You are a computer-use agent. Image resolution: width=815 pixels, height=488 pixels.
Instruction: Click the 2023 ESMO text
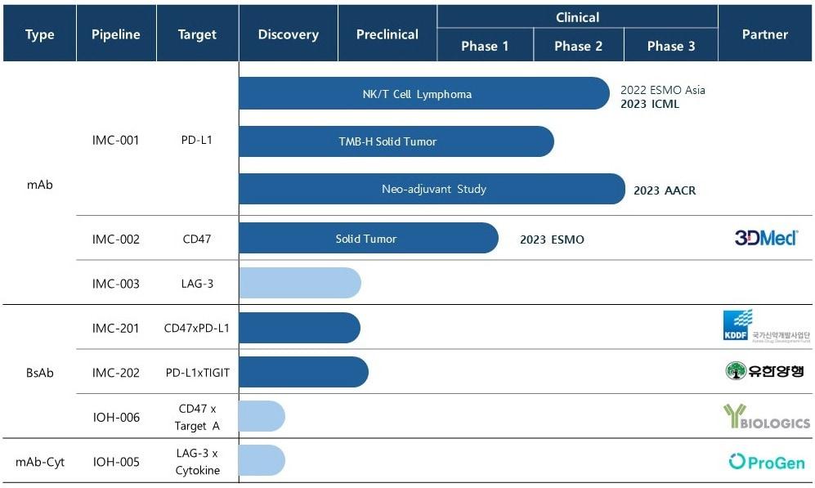coord(552,240)
